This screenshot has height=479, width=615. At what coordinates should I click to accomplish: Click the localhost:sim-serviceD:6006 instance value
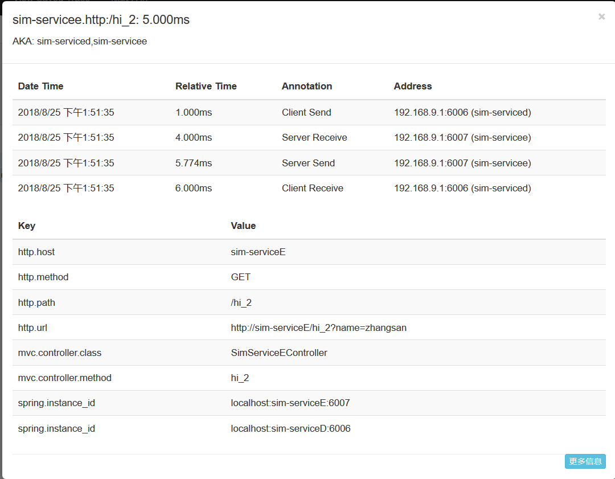point(290,428)
